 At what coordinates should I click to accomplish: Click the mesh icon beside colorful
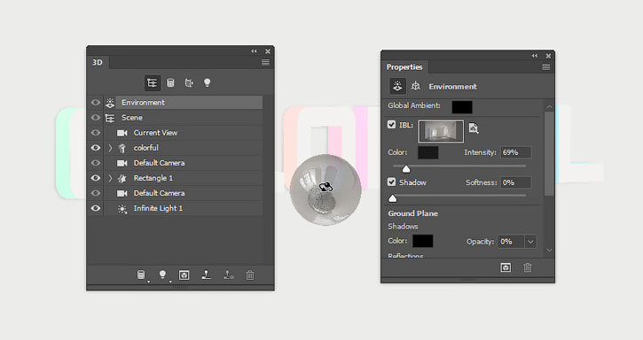point(122,148)
